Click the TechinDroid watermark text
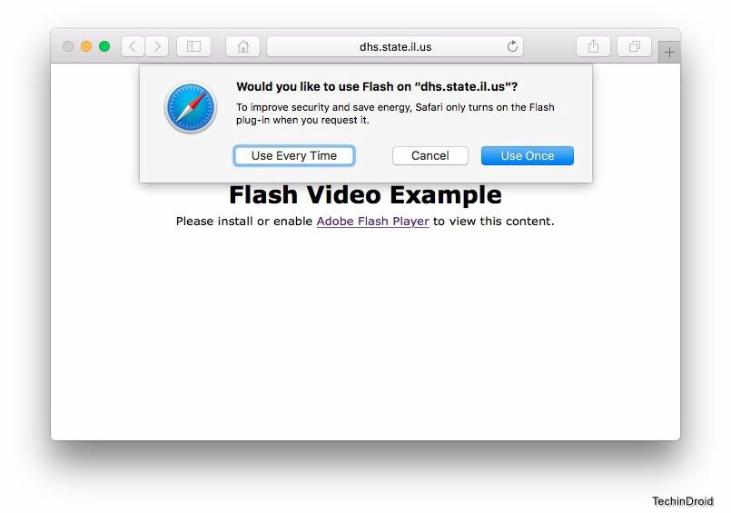The image size is (731, 513). pos(683,501)
